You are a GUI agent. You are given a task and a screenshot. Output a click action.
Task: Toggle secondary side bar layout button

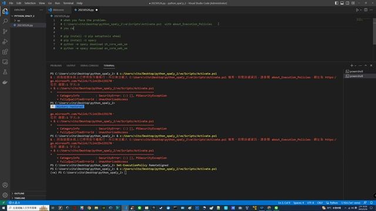347,3
